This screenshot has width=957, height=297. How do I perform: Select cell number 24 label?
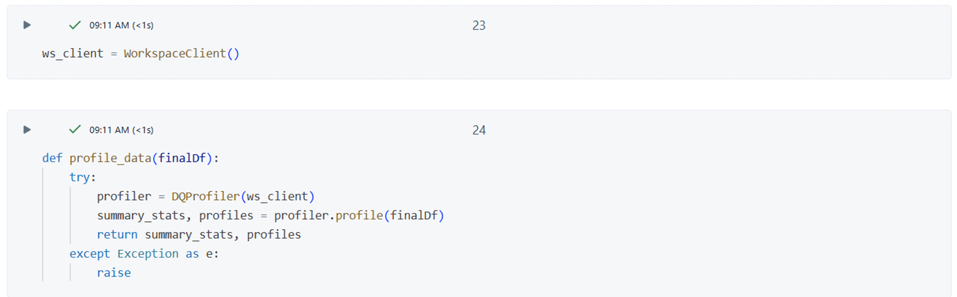tap(478, 130)
